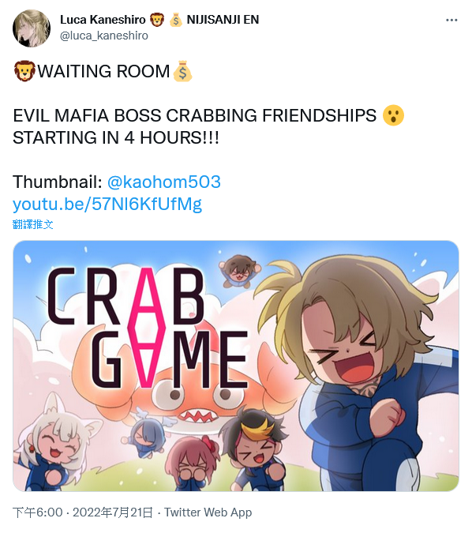The image size is (472, 533).
Task: Click the CRAB GAME title in the thumbnail
Action: (148, 328)
